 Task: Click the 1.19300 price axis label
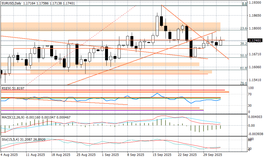[x=255, y=3]
